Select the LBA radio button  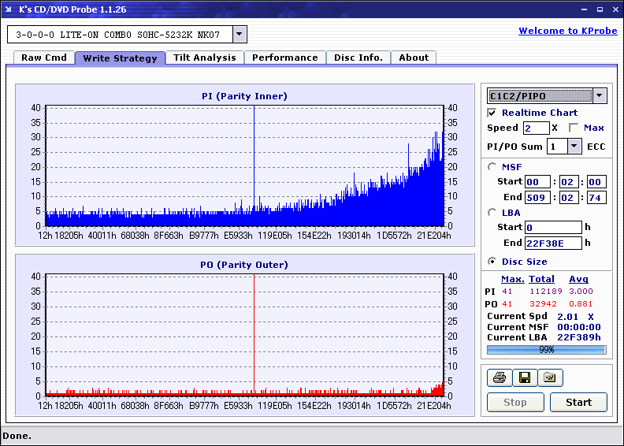[492, 212]
